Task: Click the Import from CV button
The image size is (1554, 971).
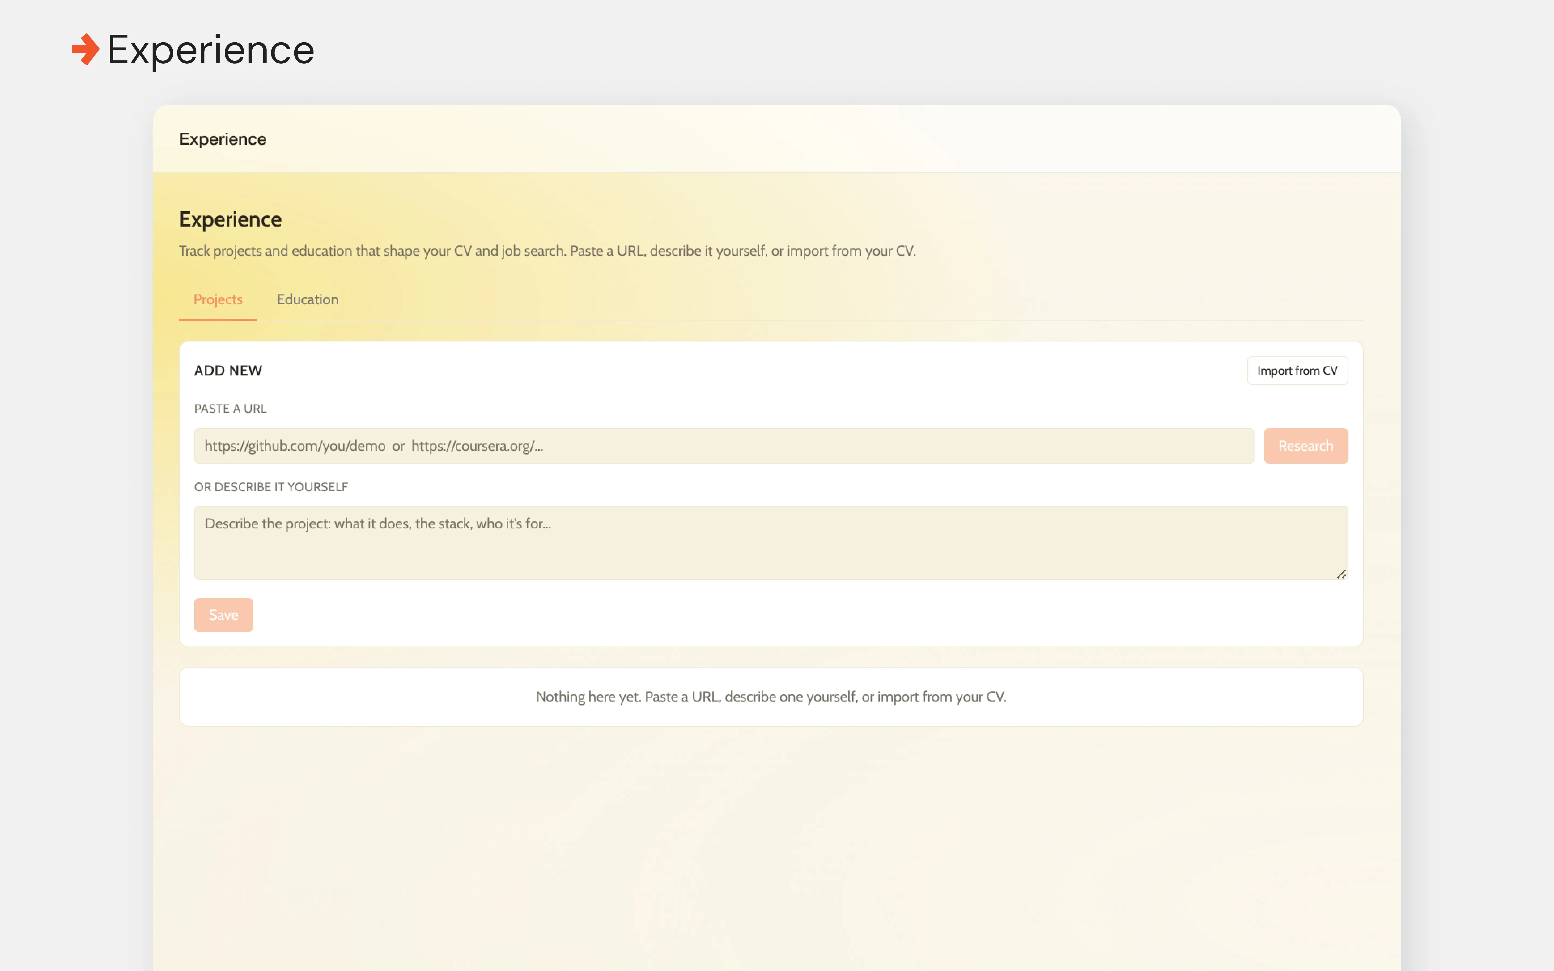Action: [x=1297, y=371]
